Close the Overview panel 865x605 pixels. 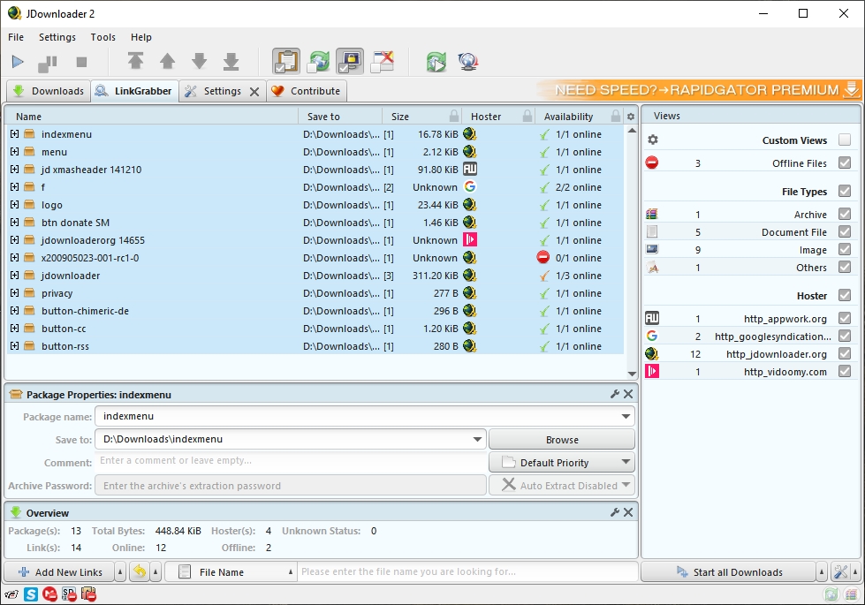point(628,512)
